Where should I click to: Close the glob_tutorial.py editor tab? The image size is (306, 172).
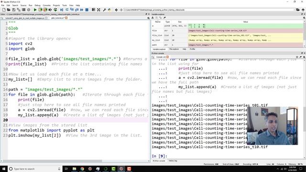coord(66,18)
